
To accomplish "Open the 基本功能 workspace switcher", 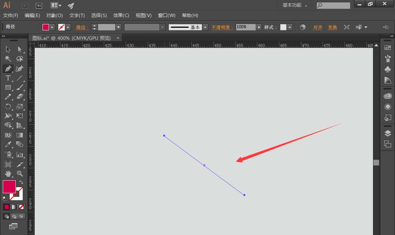I will pos(295,5).
